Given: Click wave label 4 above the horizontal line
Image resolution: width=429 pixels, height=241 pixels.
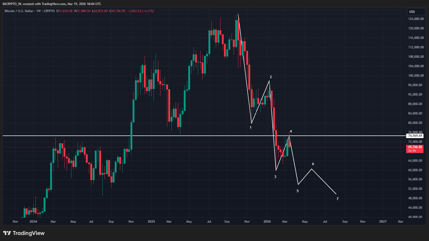Looking at the screenshot, I should tap(291, 132).
